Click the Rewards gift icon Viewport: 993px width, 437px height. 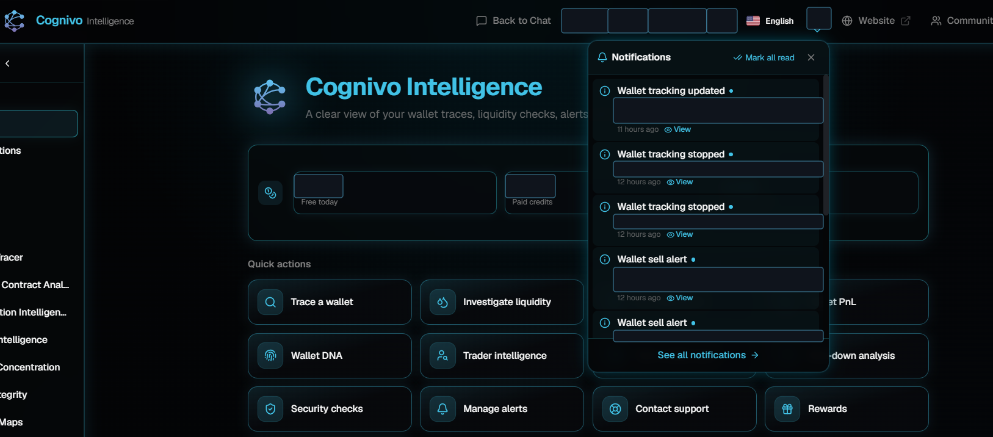point(787,409)
